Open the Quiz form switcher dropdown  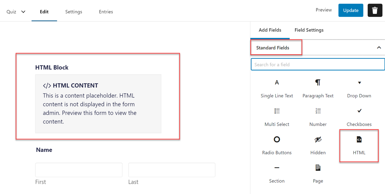(16, 12)
